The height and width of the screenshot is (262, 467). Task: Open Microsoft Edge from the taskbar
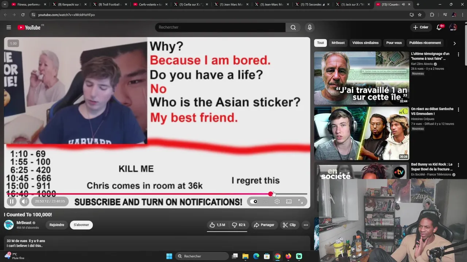(x=256, y=256)
